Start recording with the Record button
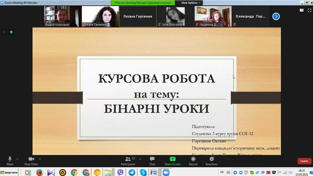Image resolution: width=313 pixels, height=176 pixels. point(193,161)
